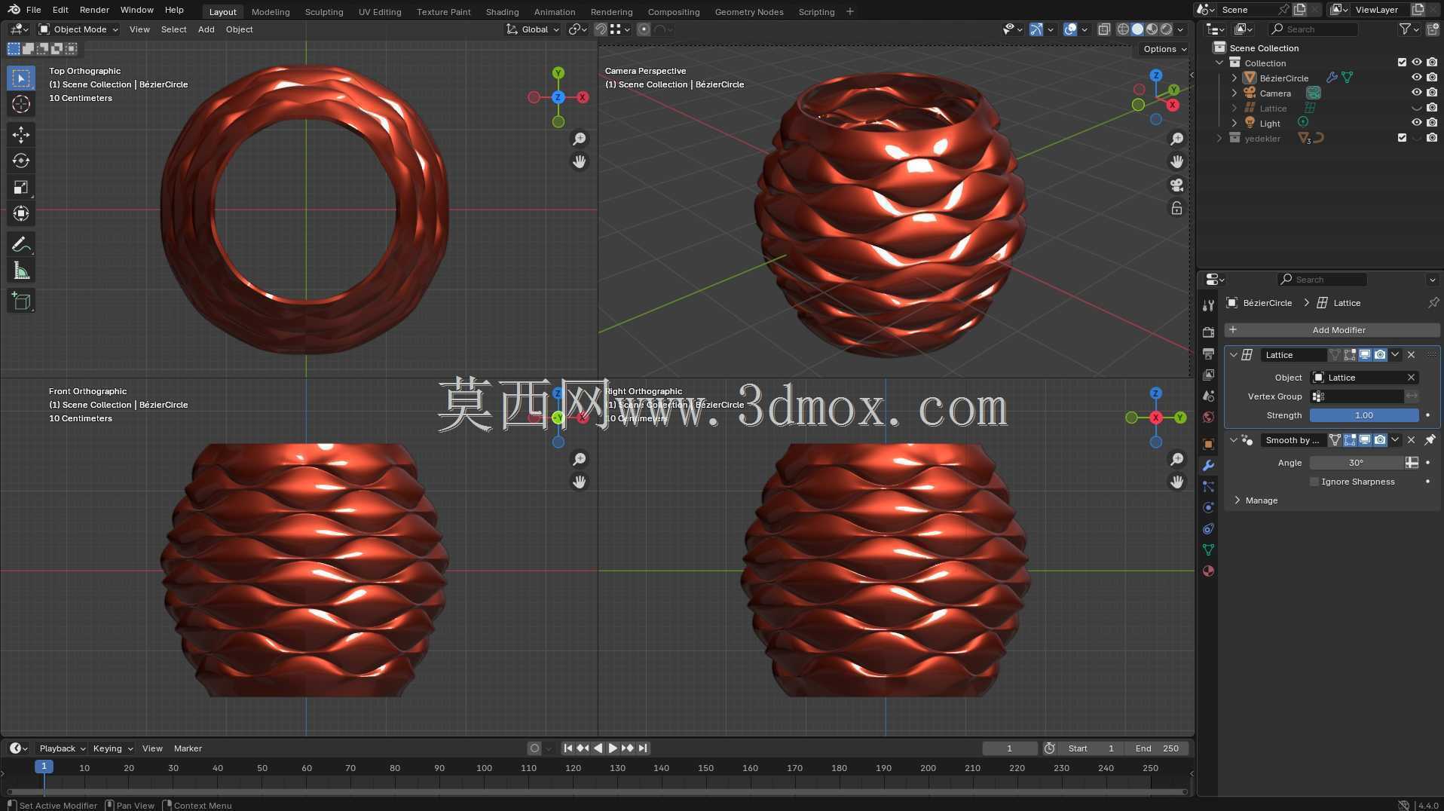1444x811 pixels.
Task: Click zoom magnifier in Top Orthographic viewport
Action: click(579, 139)
